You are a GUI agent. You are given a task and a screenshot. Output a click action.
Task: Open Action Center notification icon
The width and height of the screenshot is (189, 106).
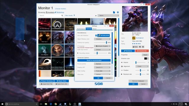(x=186, y=104)
